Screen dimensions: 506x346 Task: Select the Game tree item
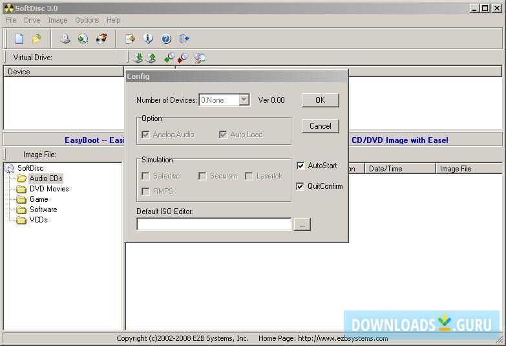click(x=39, y=199)
